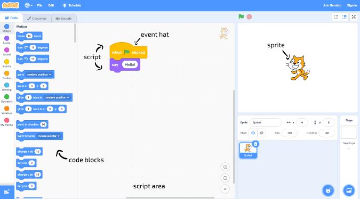This screenshot has width=360, height=199.
Task: Enter full screen stage mode
Action: [x=354, y=16]
